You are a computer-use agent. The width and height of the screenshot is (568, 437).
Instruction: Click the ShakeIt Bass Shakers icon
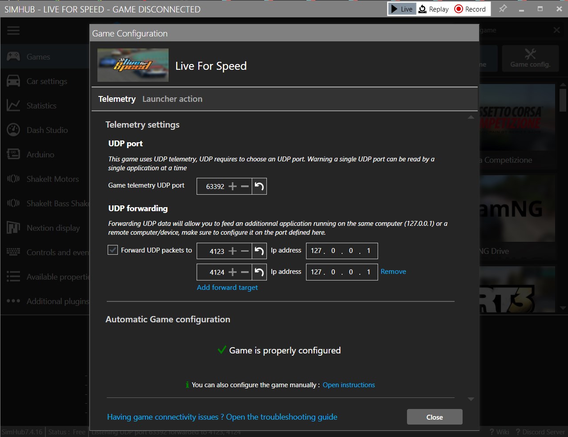click(13, 203)
